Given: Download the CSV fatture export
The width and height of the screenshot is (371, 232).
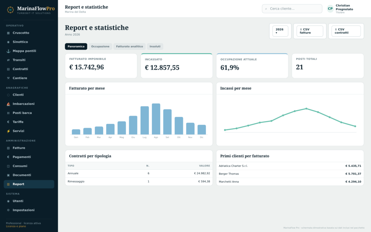Looking at the screenshot, I should click(310, 31).
